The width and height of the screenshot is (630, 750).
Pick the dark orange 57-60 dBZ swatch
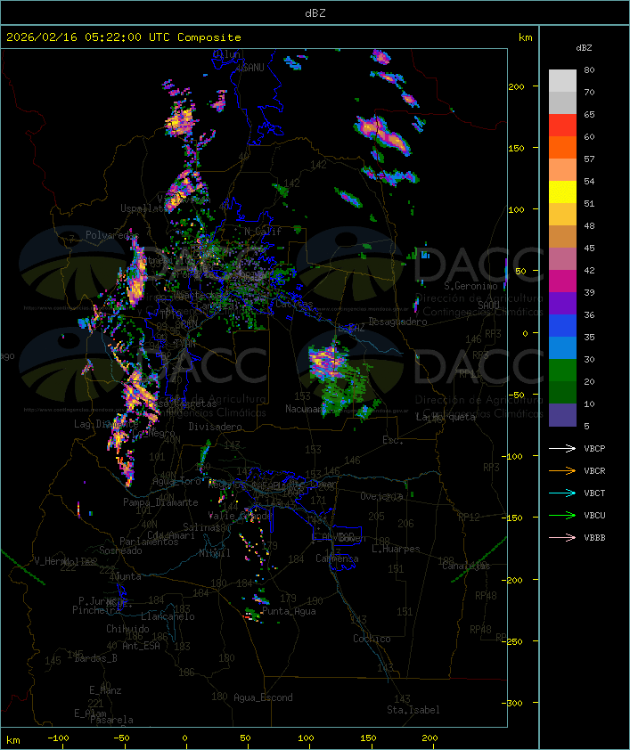coord(562,147)
